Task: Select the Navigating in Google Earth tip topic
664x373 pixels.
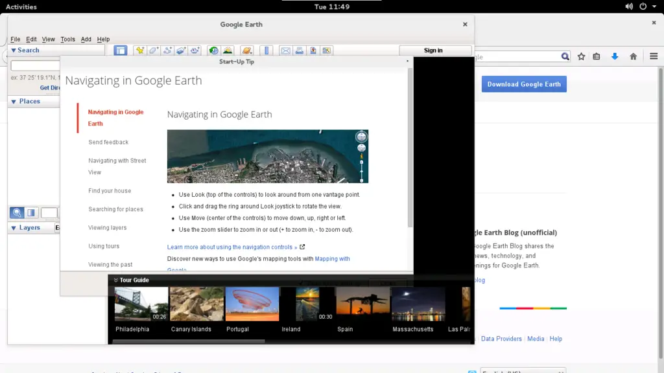Action: 115,118
